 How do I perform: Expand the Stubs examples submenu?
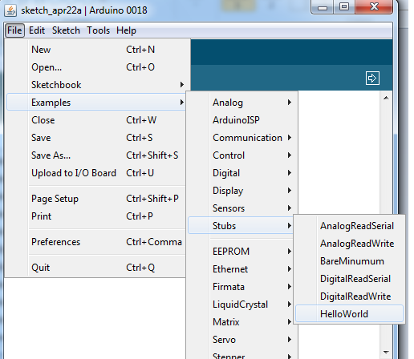241,226
